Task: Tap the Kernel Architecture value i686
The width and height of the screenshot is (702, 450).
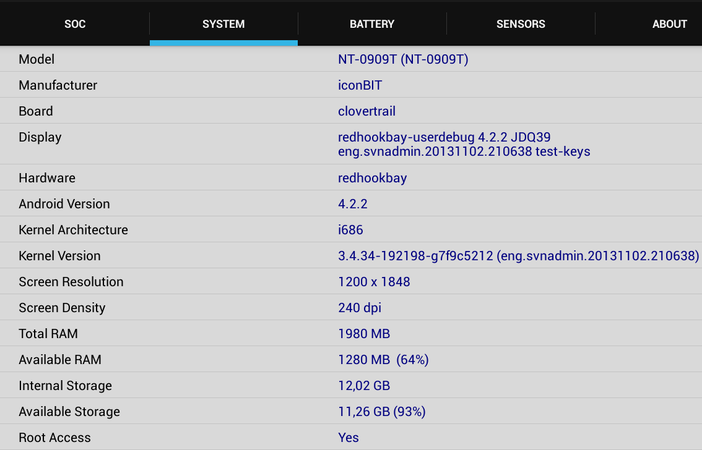Action: click(x=350, y=230)
